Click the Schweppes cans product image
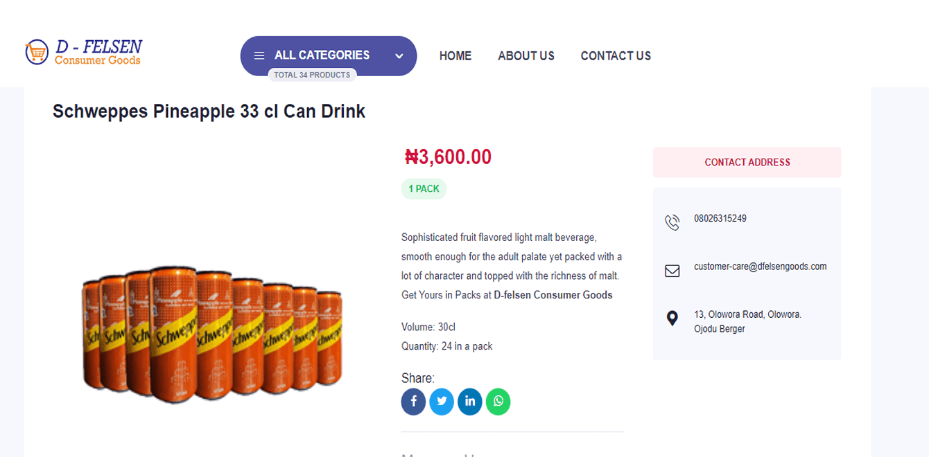 coord(211,331)
